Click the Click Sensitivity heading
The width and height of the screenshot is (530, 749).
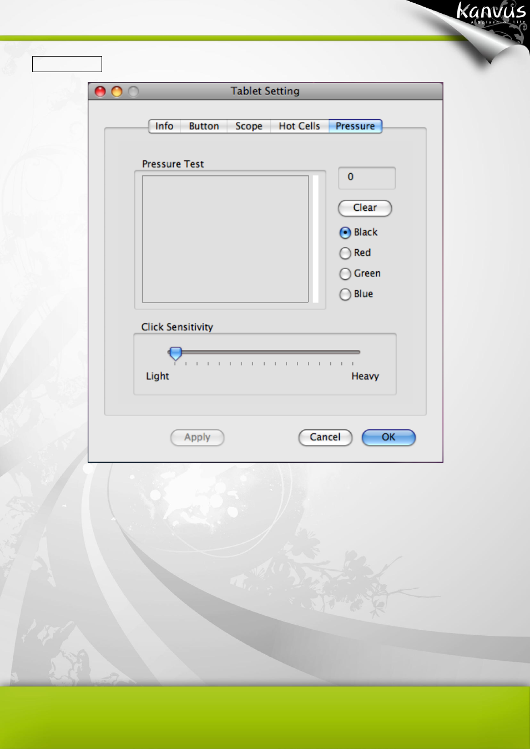pyautogui.click(x=177, y=327)
